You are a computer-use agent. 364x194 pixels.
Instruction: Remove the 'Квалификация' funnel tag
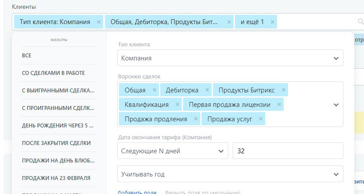[177, 105]
